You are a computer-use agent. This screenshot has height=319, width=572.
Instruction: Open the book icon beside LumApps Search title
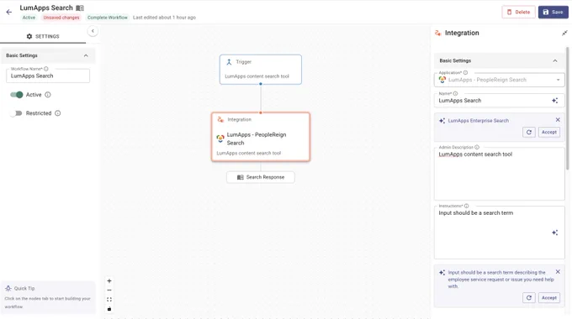point(80,8)
